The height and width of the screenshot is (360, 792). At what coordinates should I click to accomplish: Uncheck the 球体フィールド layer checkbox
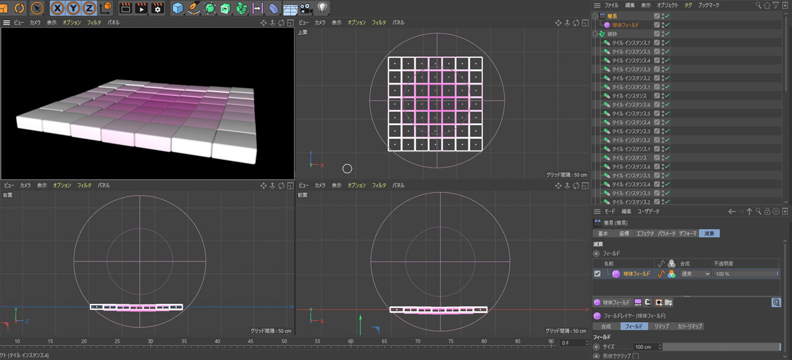pyautogui.click(x=597, y=274)
